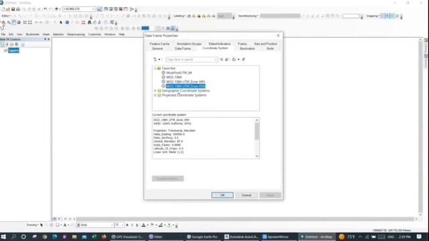Select the Pan hand tool
Screen dimensions: 429x241
coord(13,22)
